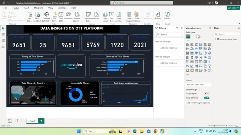Open the Windows Start menu
241x135 pixels.
79,131
